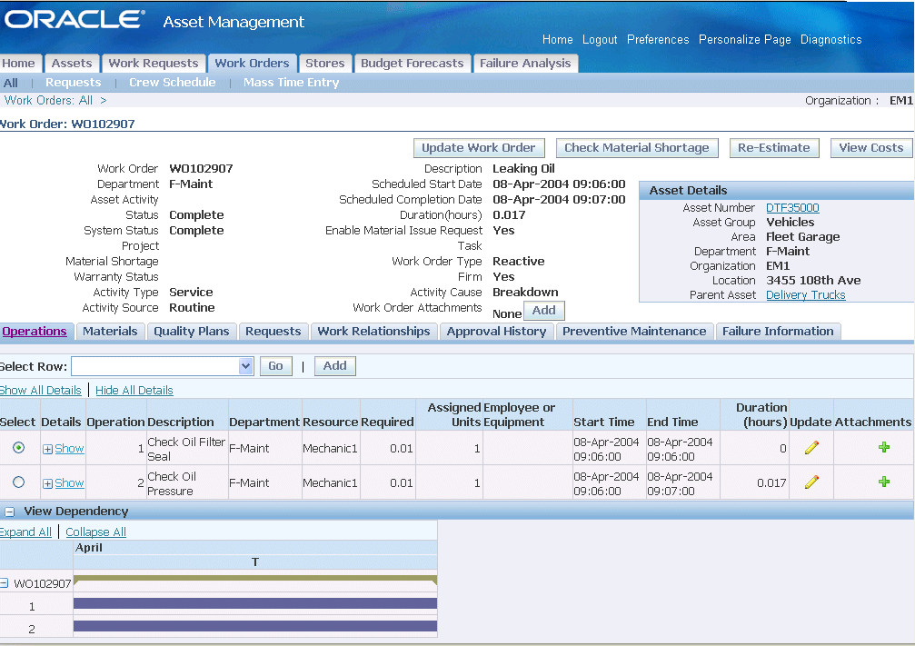Open Failure Information tab

coord(778,332)
